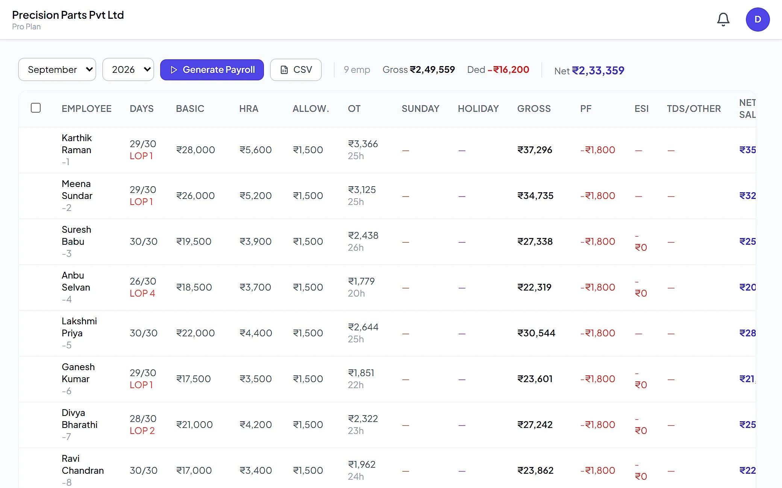
Task: Click the Pro Plan label
Action: 26,27
